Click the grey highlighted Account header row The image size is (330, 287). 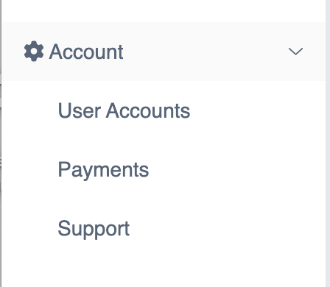(x=164, y=52)
